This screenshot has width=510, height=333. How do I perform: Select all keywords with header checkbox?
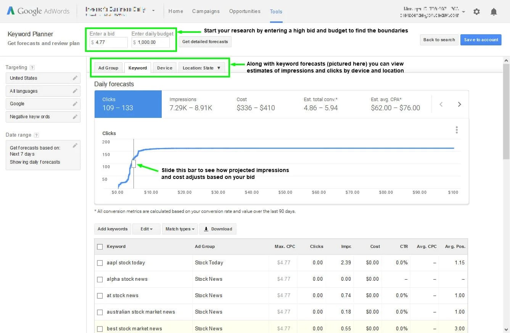pyautogui.click(x=100, y=247)
